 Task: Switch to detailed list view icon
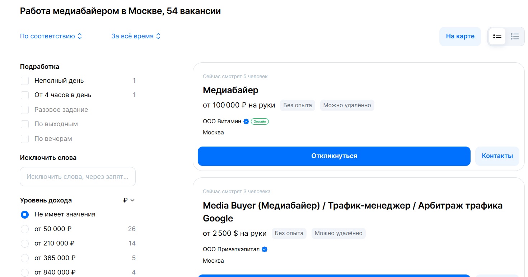[x=497, y=37]
